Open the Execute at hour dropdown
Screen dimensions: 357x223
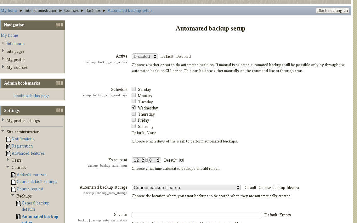coord(139,160)
